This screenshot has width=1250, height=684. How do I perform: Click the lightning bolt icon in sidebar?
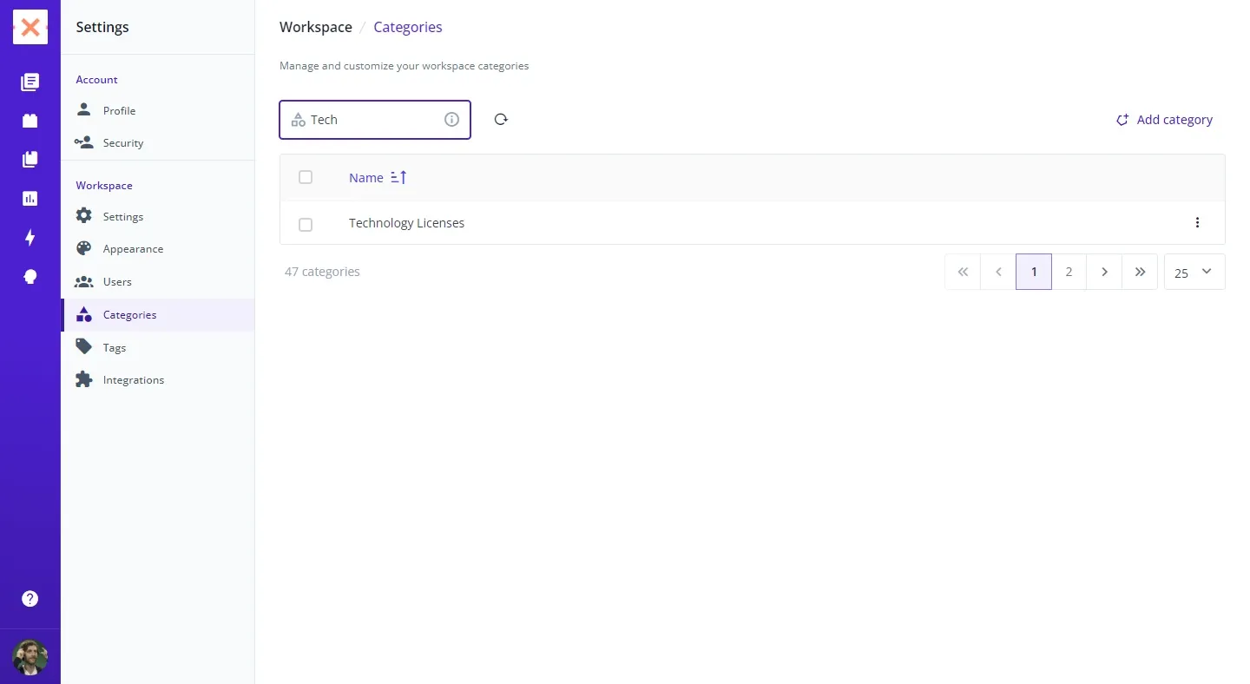[x=30, y=237]
